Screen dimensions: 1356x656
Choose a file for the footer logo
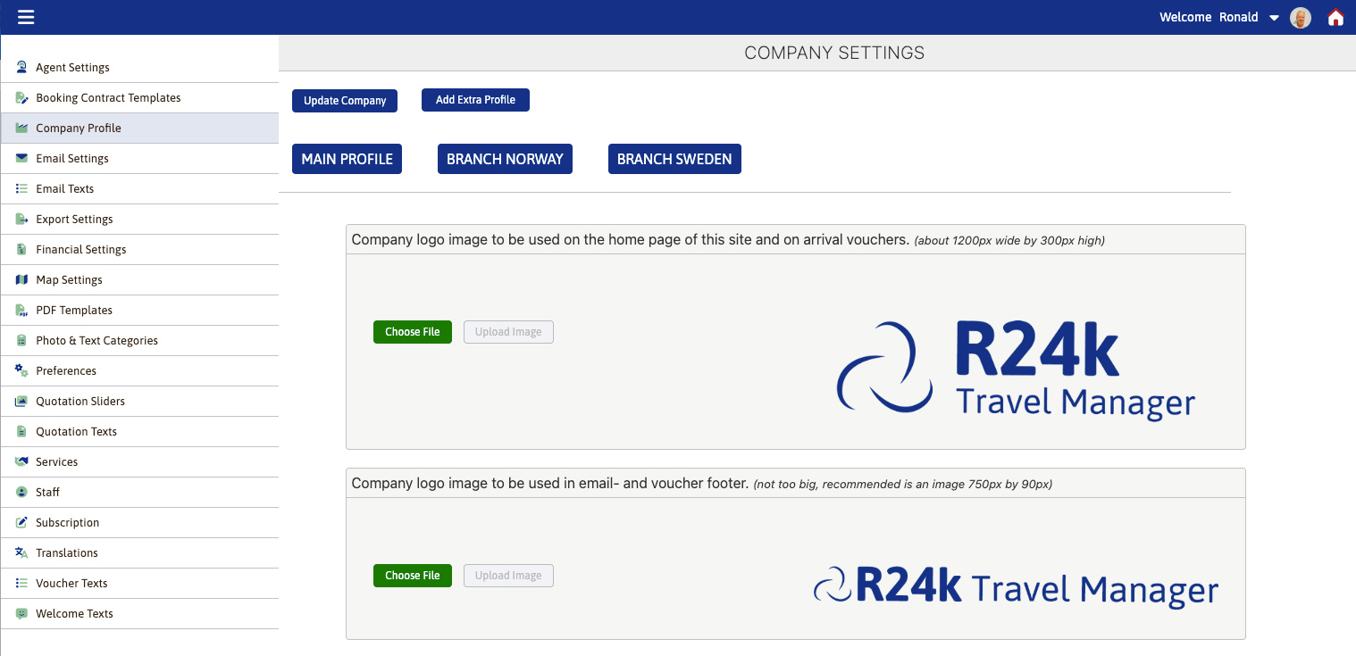412,575
